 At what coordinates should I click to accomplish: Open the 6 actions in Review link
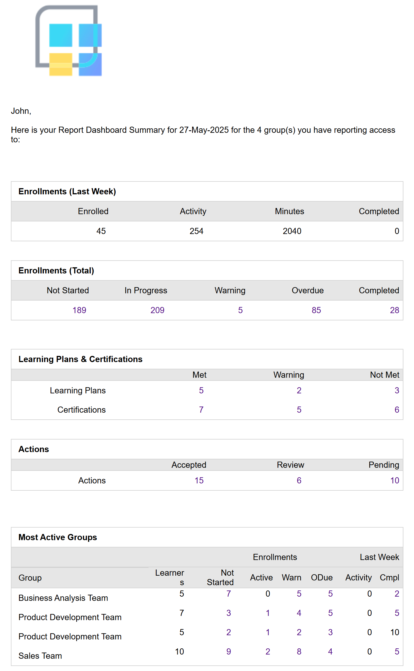click(299, 480)
